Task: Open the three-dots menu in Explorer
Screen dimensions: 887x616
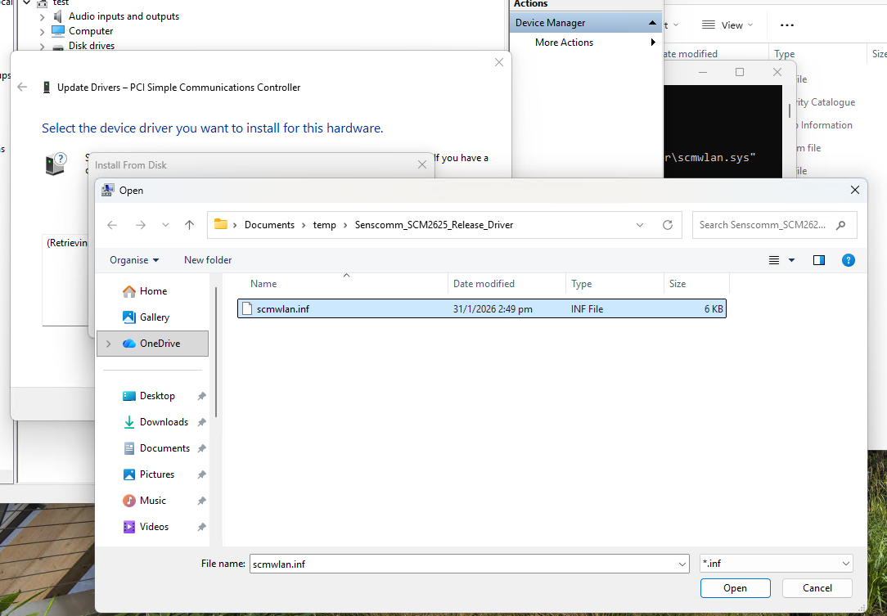Action: pos(787,25)
